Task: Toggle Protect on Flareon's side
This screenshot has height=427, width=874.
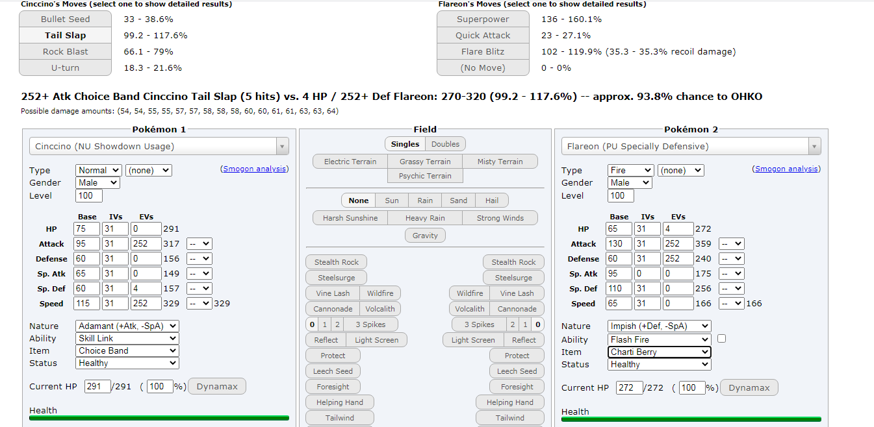Action: [x=517, y=356]
